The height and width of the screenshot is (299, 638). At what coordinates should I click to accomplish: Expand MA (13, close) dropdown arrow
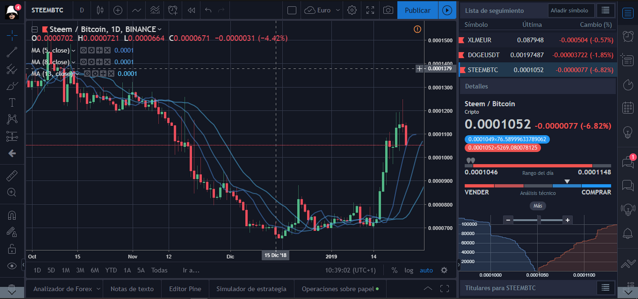pyautogui.click(x=77, y=74)
